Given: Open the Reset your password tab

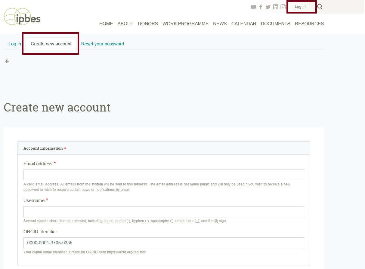Looking at the screenshot, I should 103,44.
